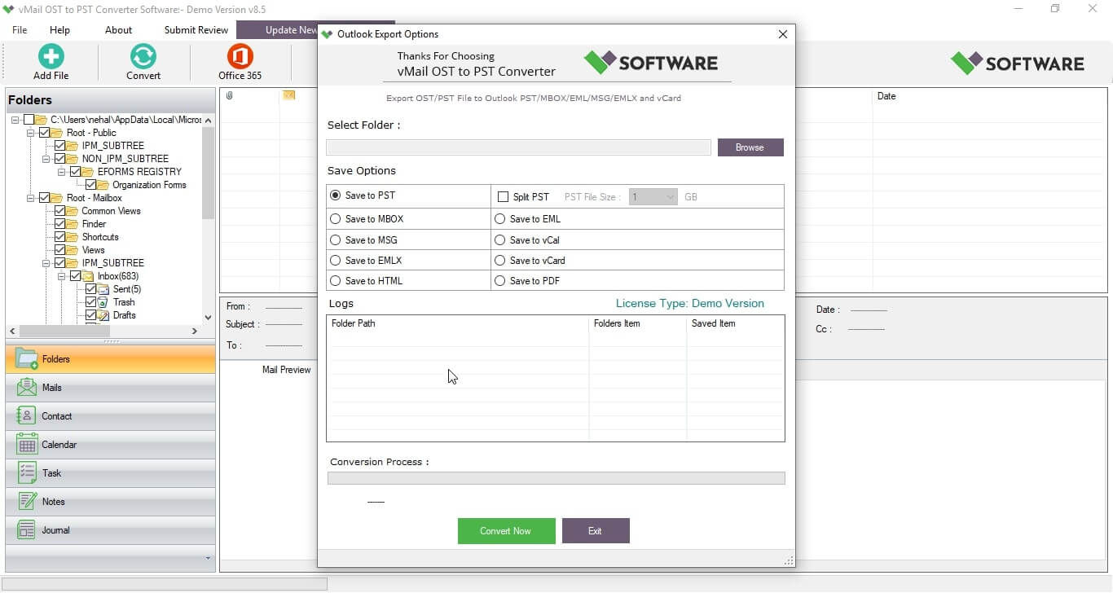Screen dimensions: 1113x593
Task: Click the Conversion Process progress bar
Action: point(556,478)
